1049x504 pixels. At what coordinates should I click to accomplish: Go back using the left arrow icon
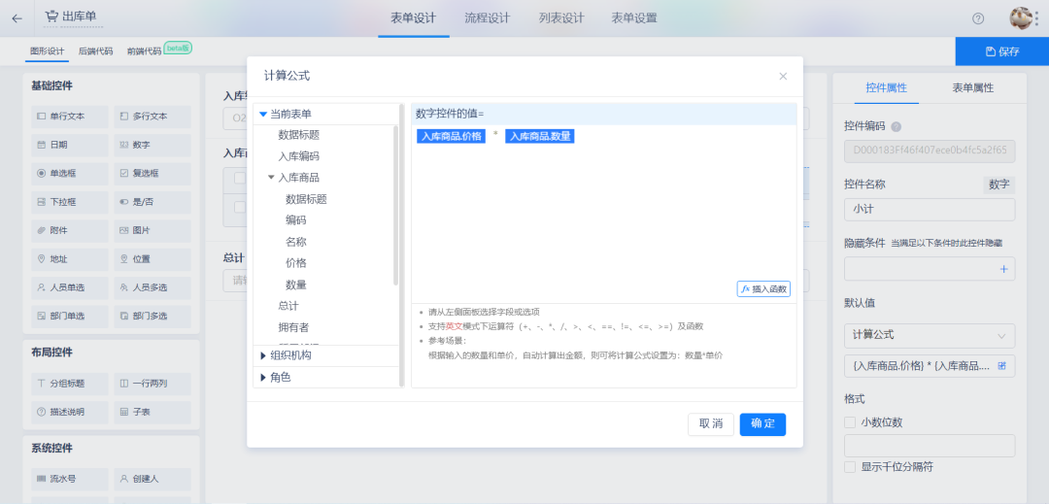pyautogui.click(x=17, y=18)
